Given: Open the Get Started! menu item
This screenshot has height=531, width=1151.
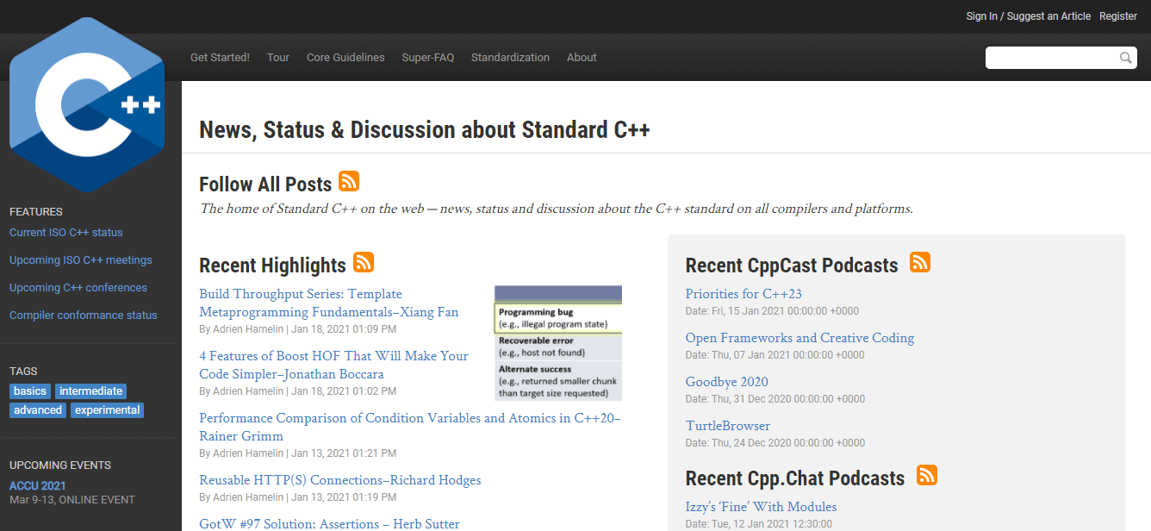Looking at the screenshot, I should click(220, 58).
